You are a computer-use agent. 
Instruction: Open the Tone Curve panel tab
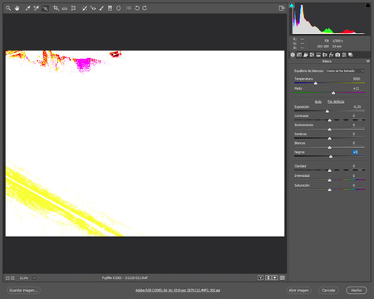[299, 55]
